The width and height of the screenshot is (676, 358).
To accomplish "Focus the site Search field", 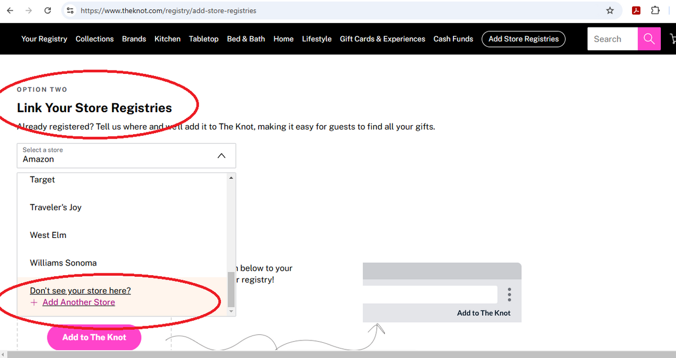I will 612,39.
